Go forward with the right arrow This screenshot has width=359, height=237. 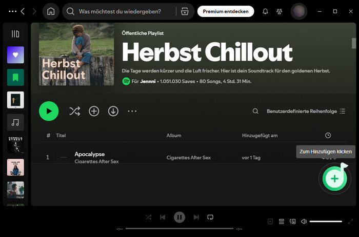34,11
